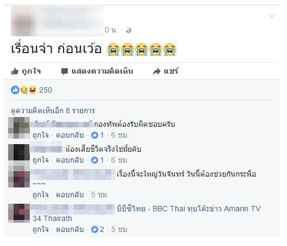
Task: Expand ดูความคิดเห็นอีก 8 รายการ comments
Action: 53,111
